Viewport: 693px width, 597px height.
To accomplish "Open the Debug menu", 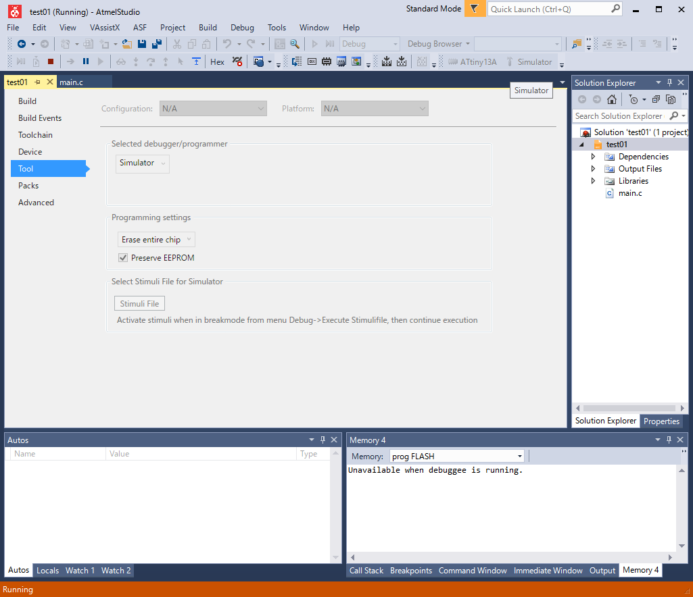I will pyautogui.click(x=242, y=28).
